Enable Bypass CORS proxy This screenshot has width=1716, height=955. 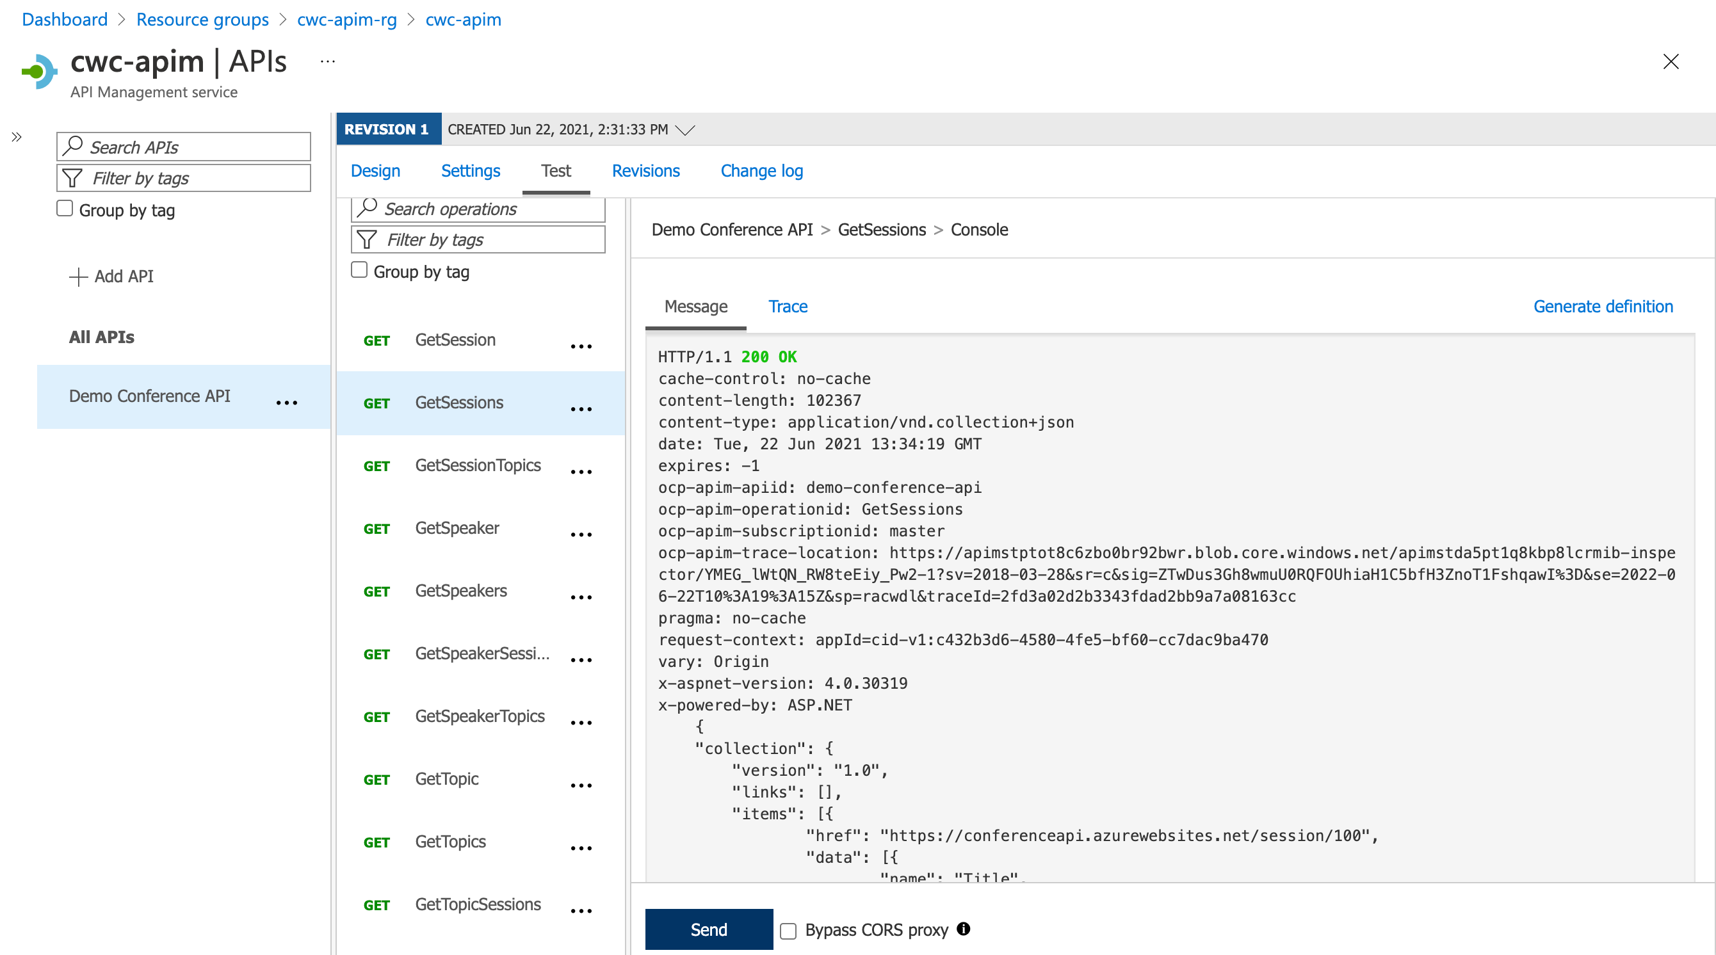789,931
